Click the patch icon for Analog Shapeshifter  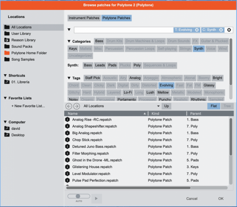(68, 126)
